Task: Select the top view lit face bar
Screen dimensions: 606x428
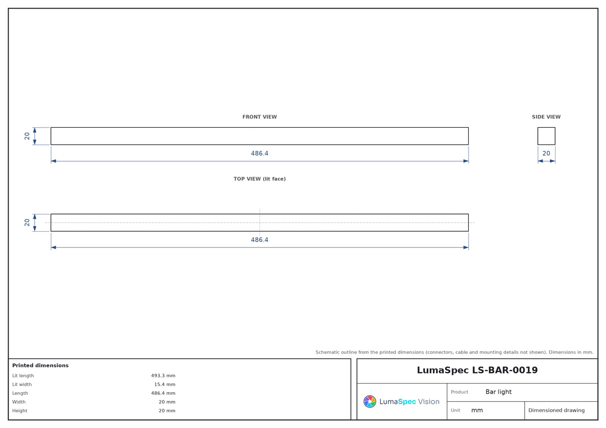Action: pyautogui.click(x=260, y=223)
